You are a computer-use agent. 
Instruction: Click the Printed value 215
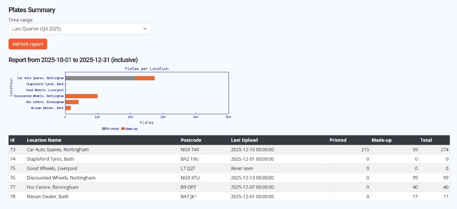tap(365, 150)
